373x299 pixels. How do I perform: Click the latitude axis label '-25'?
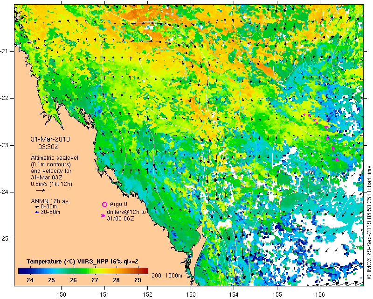(x=4, y=239)
